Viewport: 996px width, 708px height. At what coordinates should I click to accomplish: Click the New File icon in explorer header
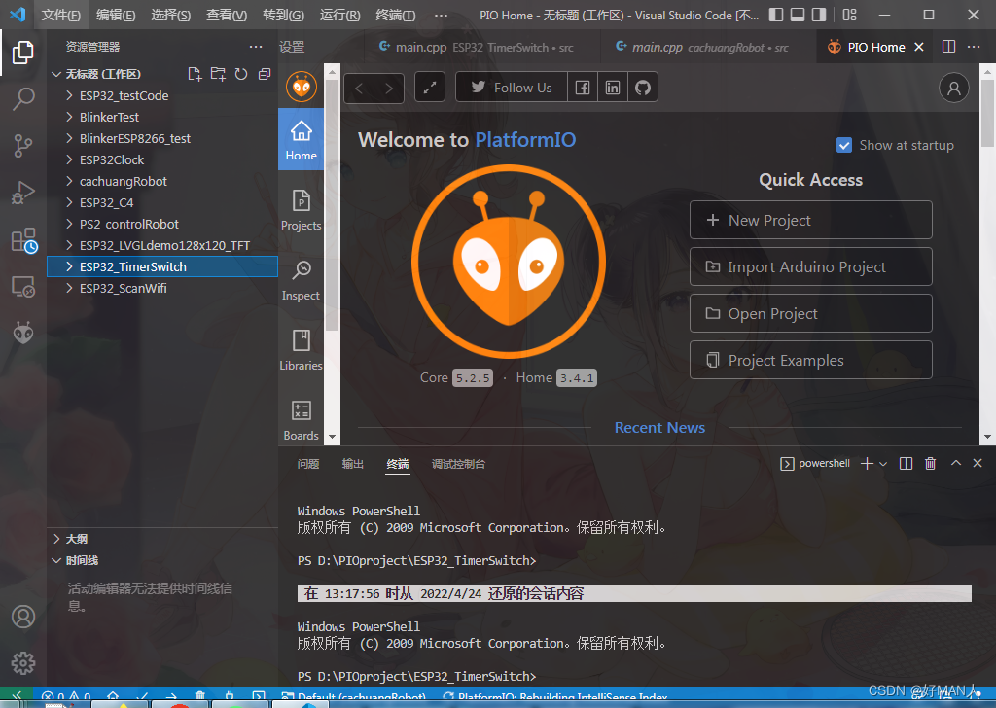click(195, 74)
